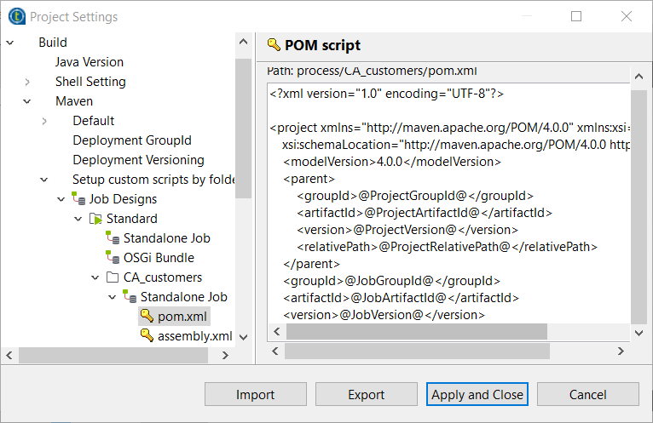Click the CA_customers folder icon
This screenshot has height=423, width=653.
coord(113,277)
